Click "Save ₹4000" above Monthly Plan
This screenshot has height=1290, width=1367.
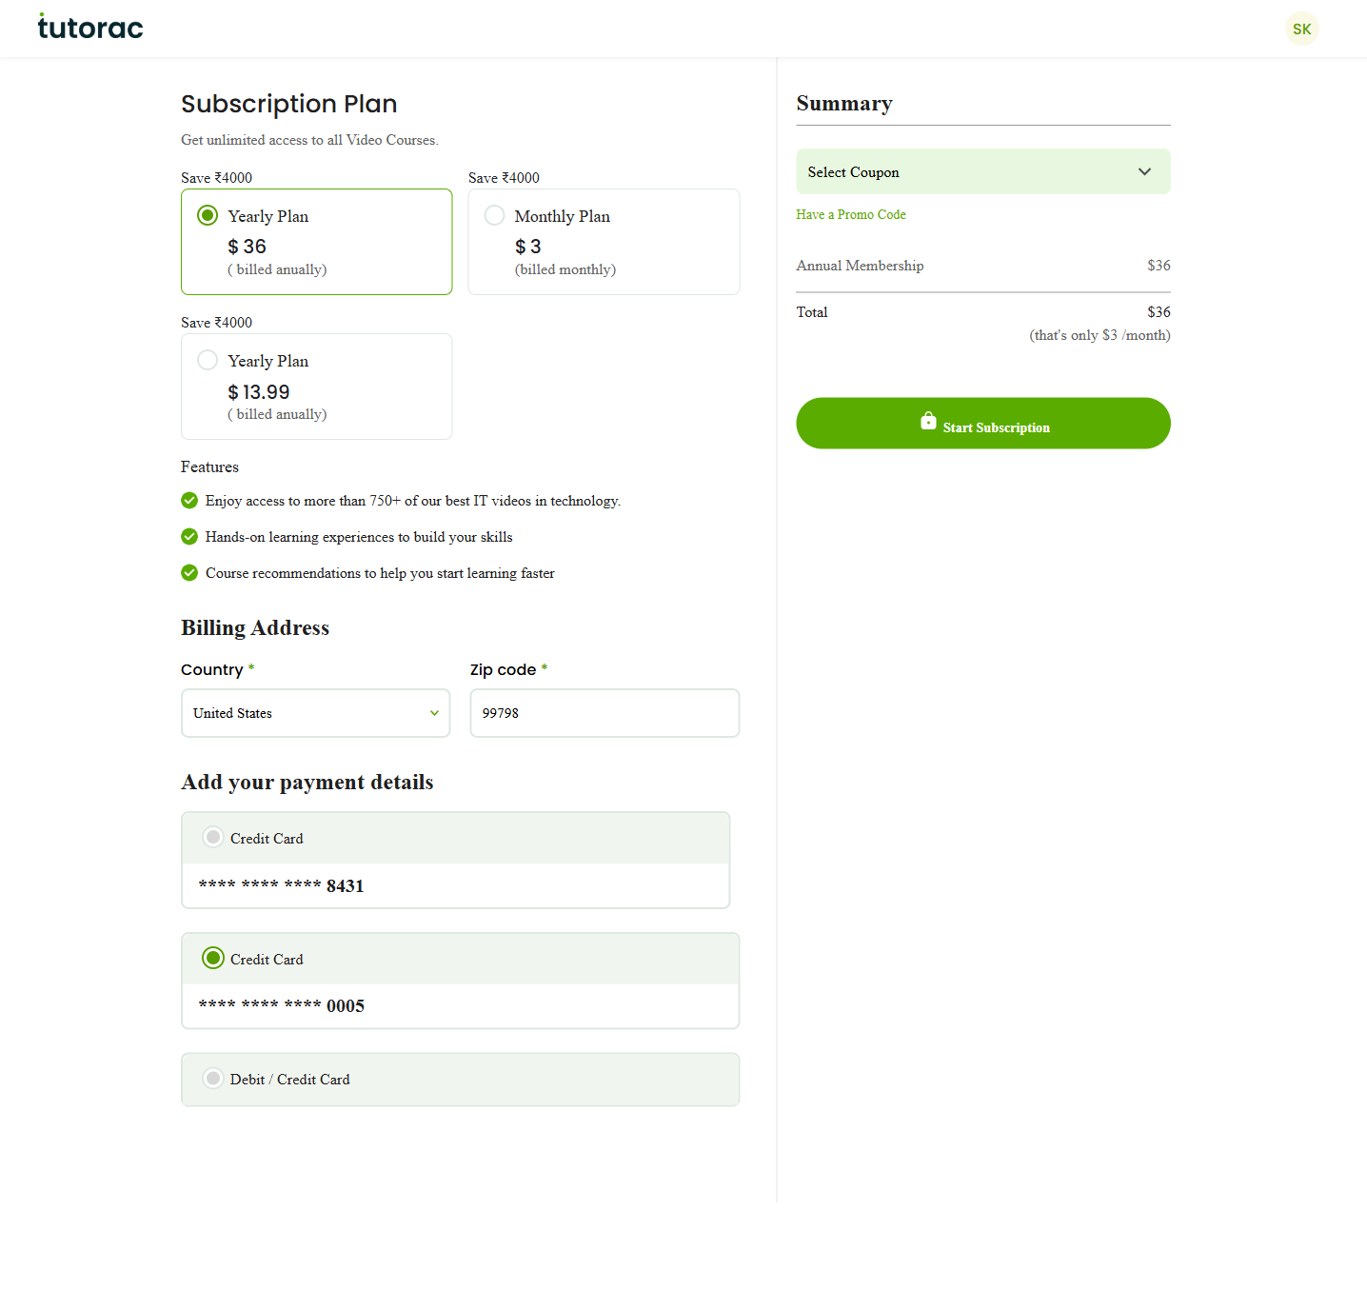click(504, 178)
